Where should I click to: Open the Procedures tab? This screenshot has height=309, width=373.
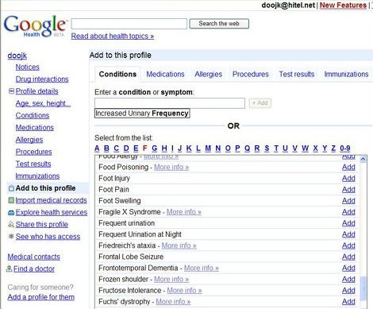pos(251,74)
